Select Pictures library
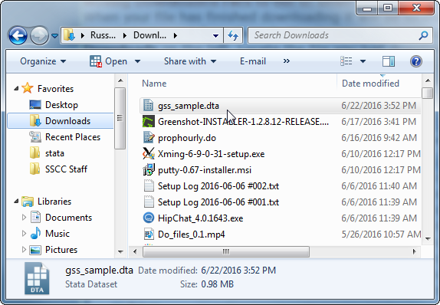This screenshot has width=440, height=305. tap(61, 250)
